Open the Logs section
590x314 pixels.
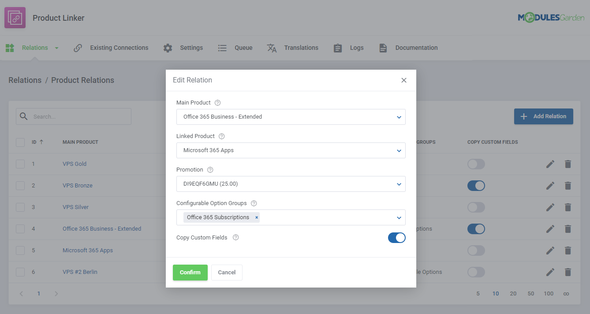point(348,48)
